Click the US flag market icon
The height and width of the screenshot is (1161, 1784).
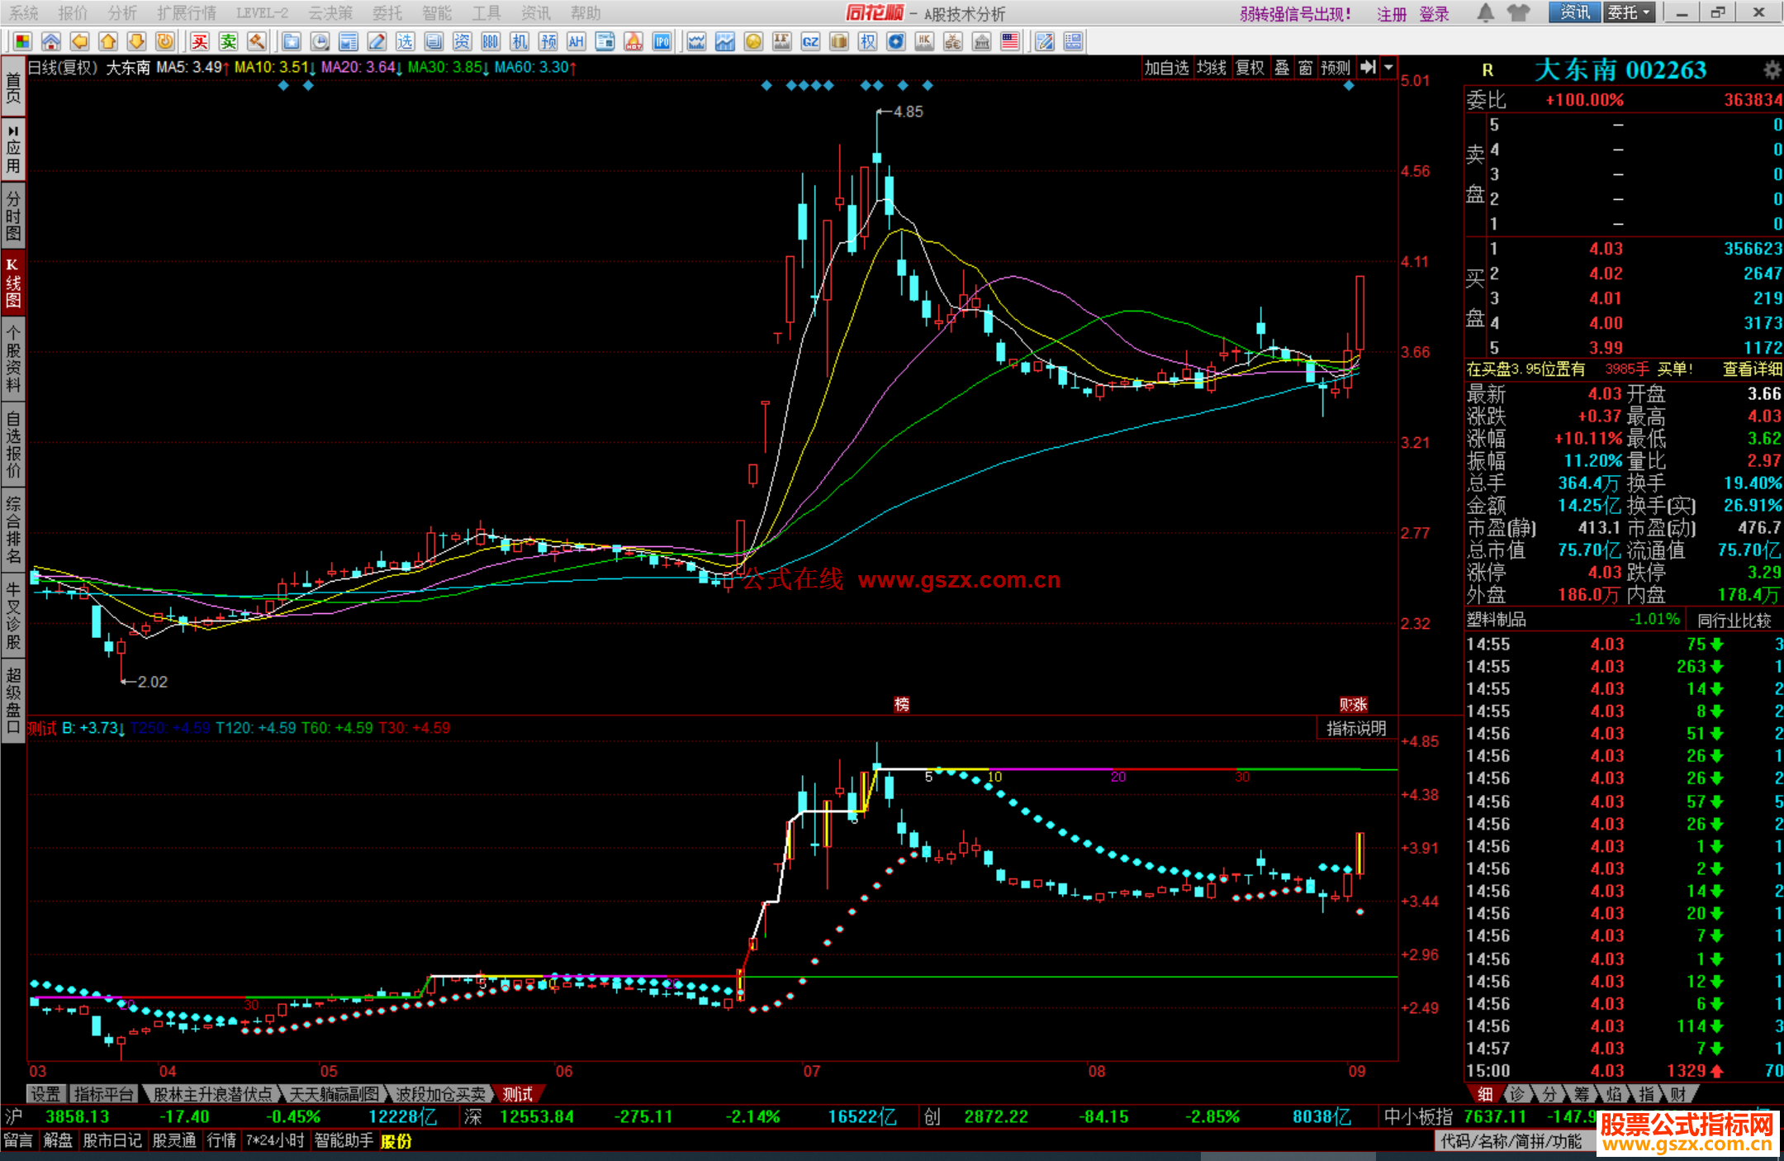pyautogui.click(x=1010, y=41)
